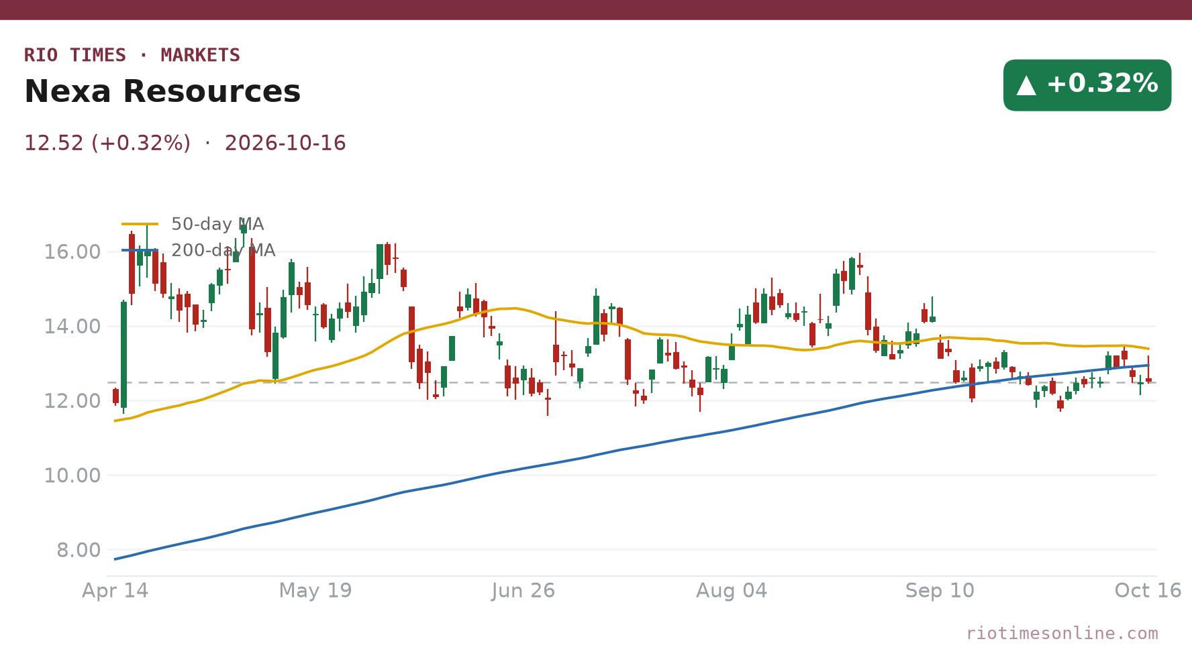Click the Oct 16 date label
This screenshot has height=670, width=1192.
[1148, 590]
